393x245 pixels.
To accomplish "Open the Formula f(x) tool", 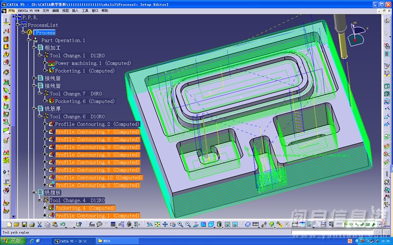I will 92,224.
